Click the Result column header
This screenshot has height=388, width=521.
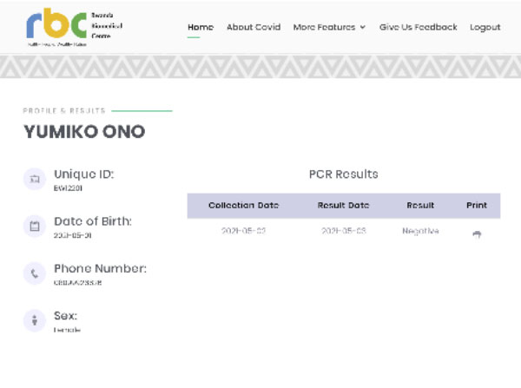tap(420, 206)
